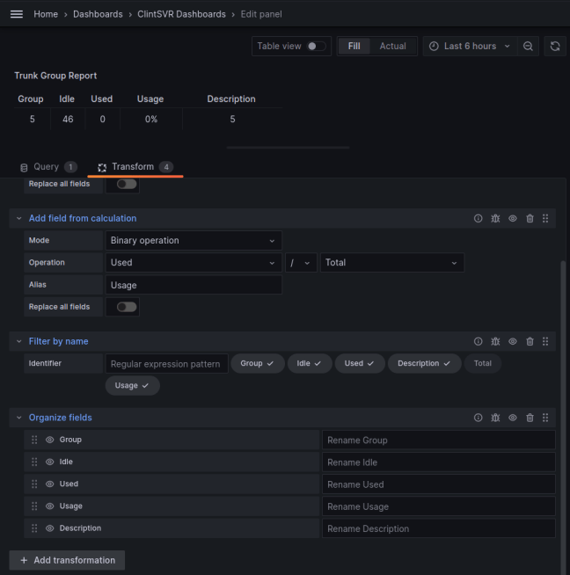Screen dimensions: 570x575
Task: Enable Replace all fields under Alias
Action: [x=127, y=307]
